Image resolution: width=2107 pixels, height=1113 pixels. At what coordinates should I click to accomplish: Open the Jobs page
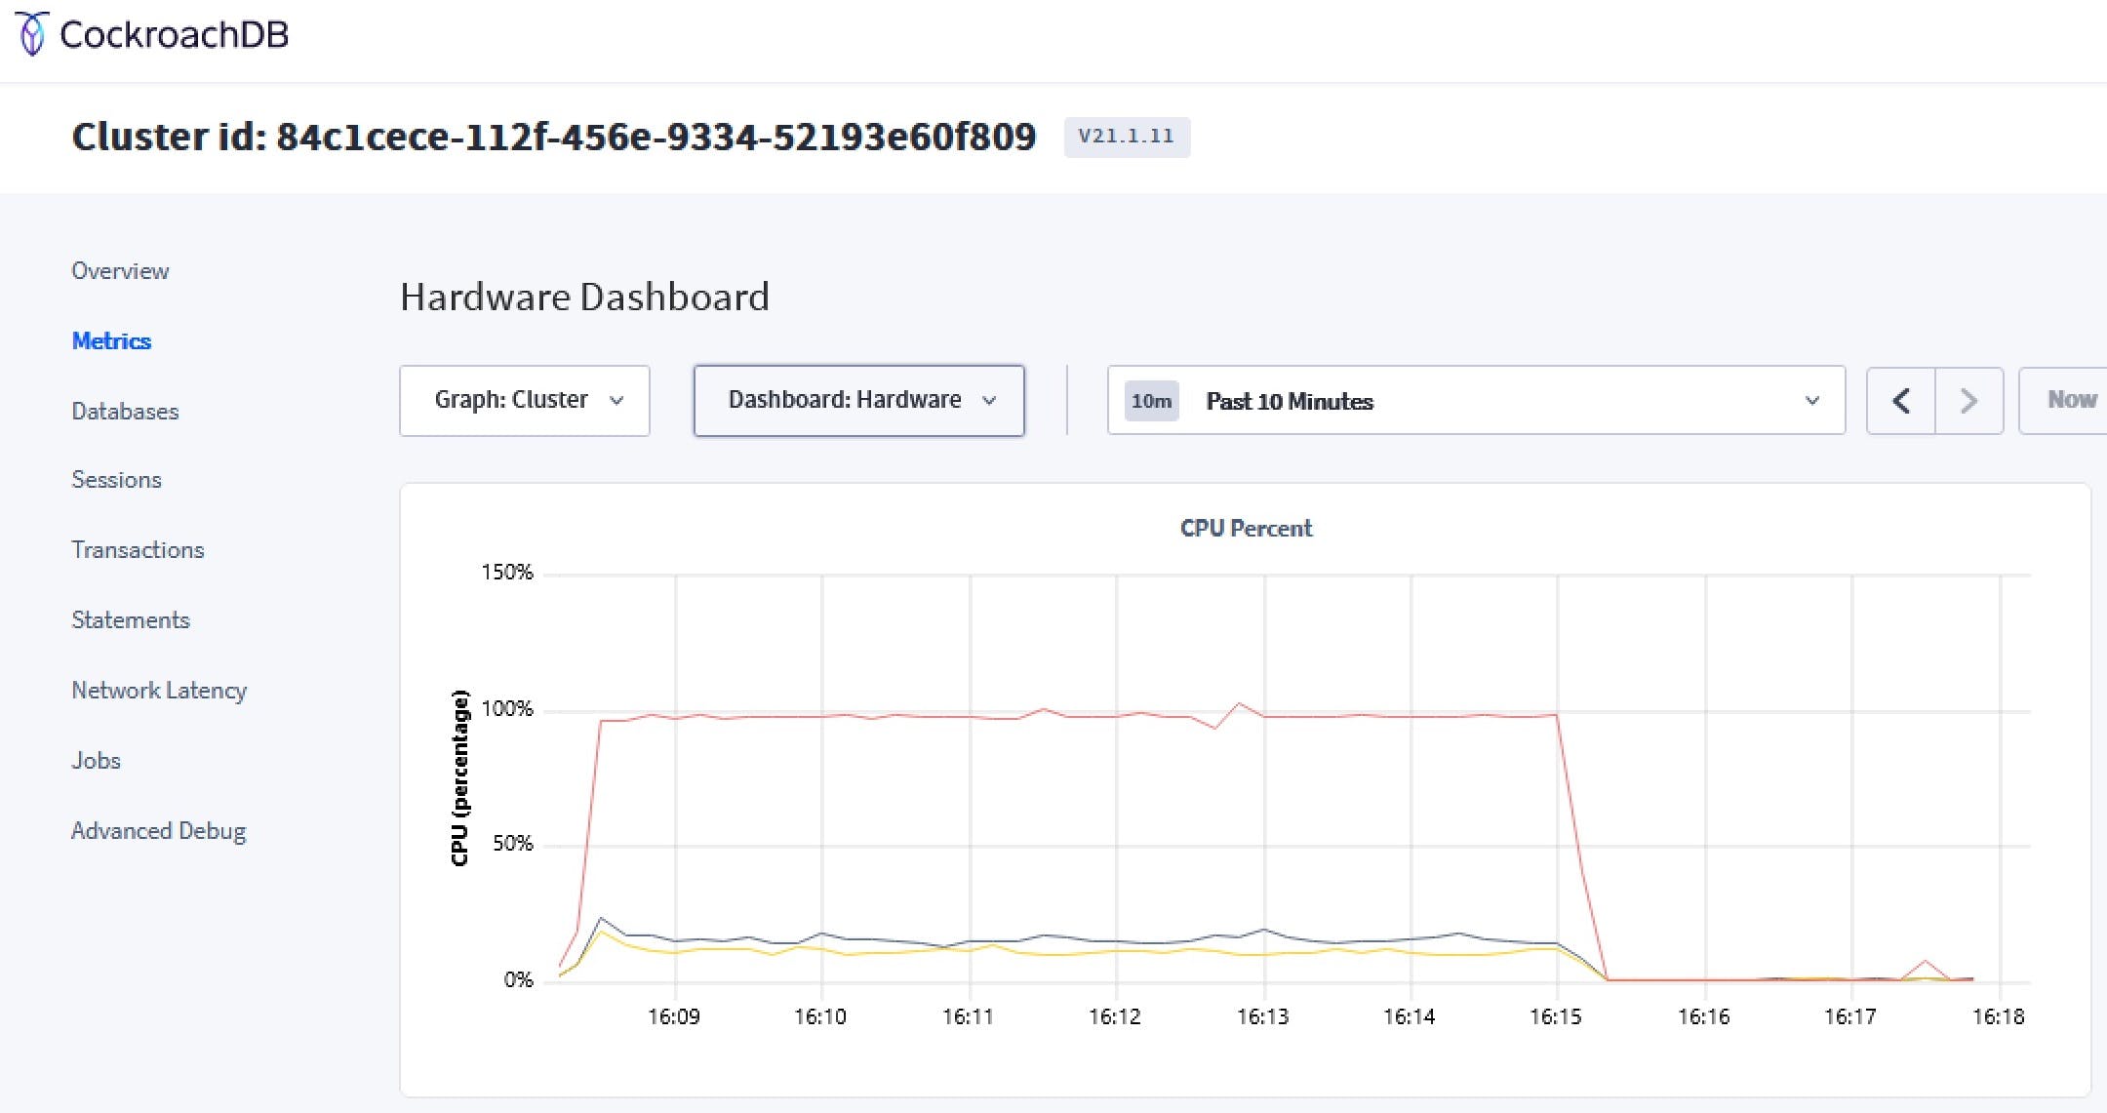[x=96, y=761]
